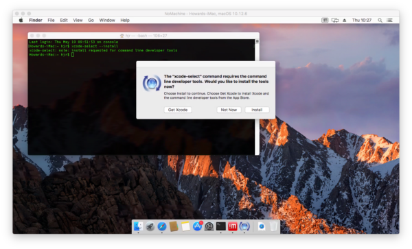This screenshot has height=249, width=412.
Task: Open the Help menu
Action: pos(125,20)
